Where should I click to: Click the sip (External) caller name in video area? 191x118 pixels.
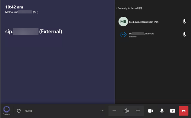pyautogui.click(x=33, y=32)
